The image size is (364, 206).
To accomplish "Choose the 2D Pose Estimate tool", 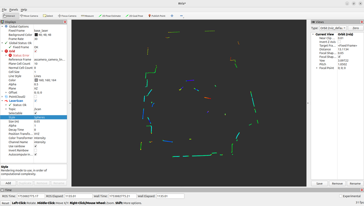I will coord(109,16).
